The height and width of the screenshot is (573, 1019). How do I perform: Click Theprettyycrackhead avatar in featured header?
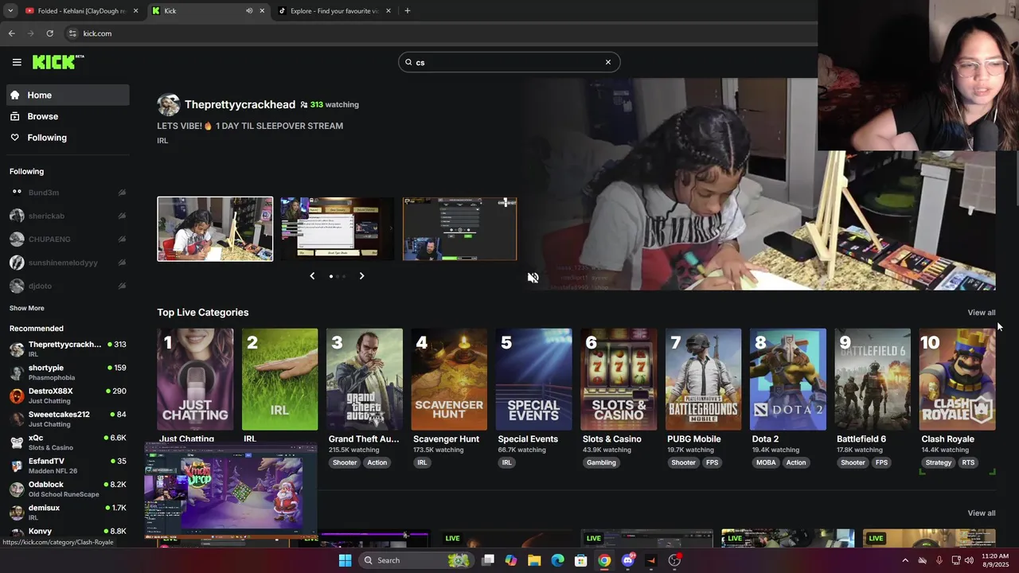pos(168,104)
